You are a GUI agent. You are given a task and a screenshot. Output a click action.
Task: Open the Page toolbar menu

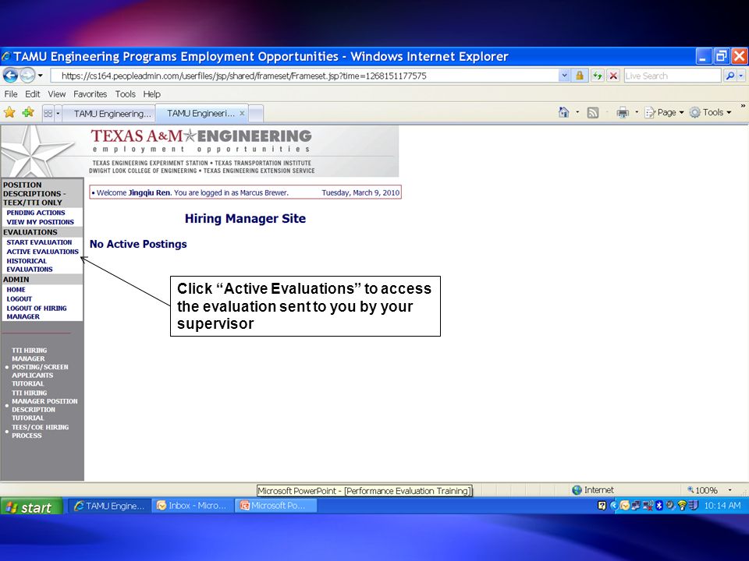click(x=665, y=112)
